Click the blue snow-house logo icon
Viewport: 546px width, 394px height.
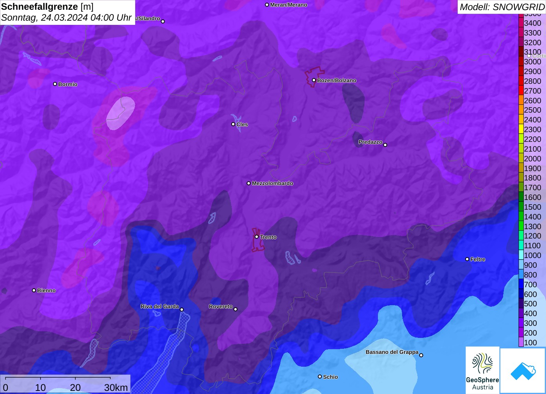click(x=523, y=371)
